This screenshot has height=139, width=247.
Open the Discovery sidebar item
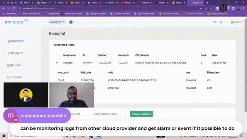[x=16, y=41]
